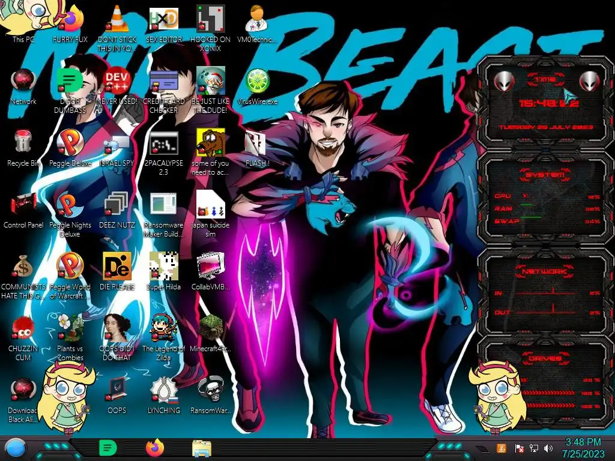Select the CollabVMB monitor icon
This screenshot has height=461, width=615.
tap(211, 272)
